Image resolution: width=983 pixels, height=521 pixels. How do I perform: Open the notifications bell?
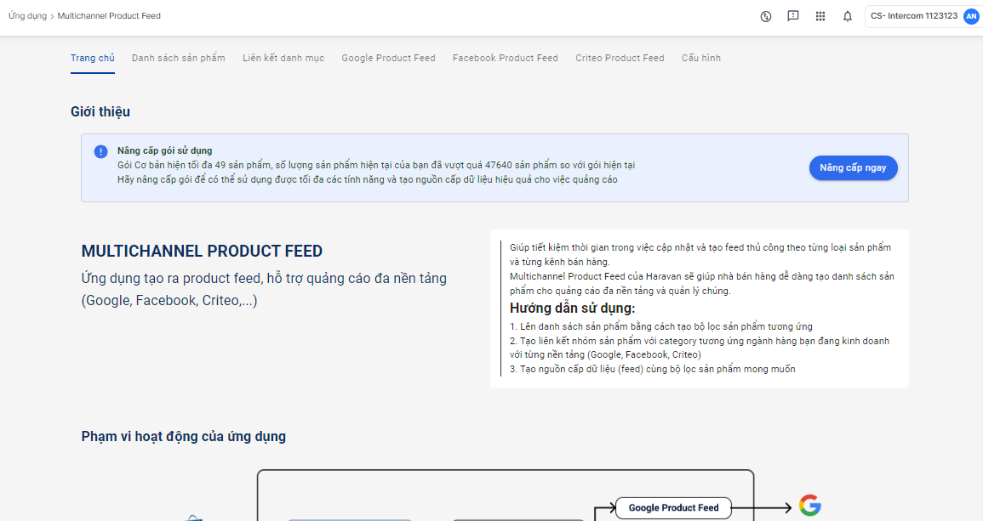point(848,16)
